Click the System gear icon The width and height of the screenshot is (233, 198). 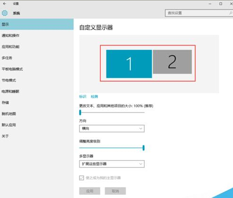pos(5,13)
